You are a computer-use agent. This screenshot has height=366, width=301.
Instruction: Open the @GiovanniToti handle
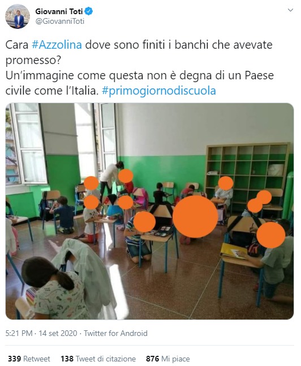pyautogui.click(x=59, y=21)
